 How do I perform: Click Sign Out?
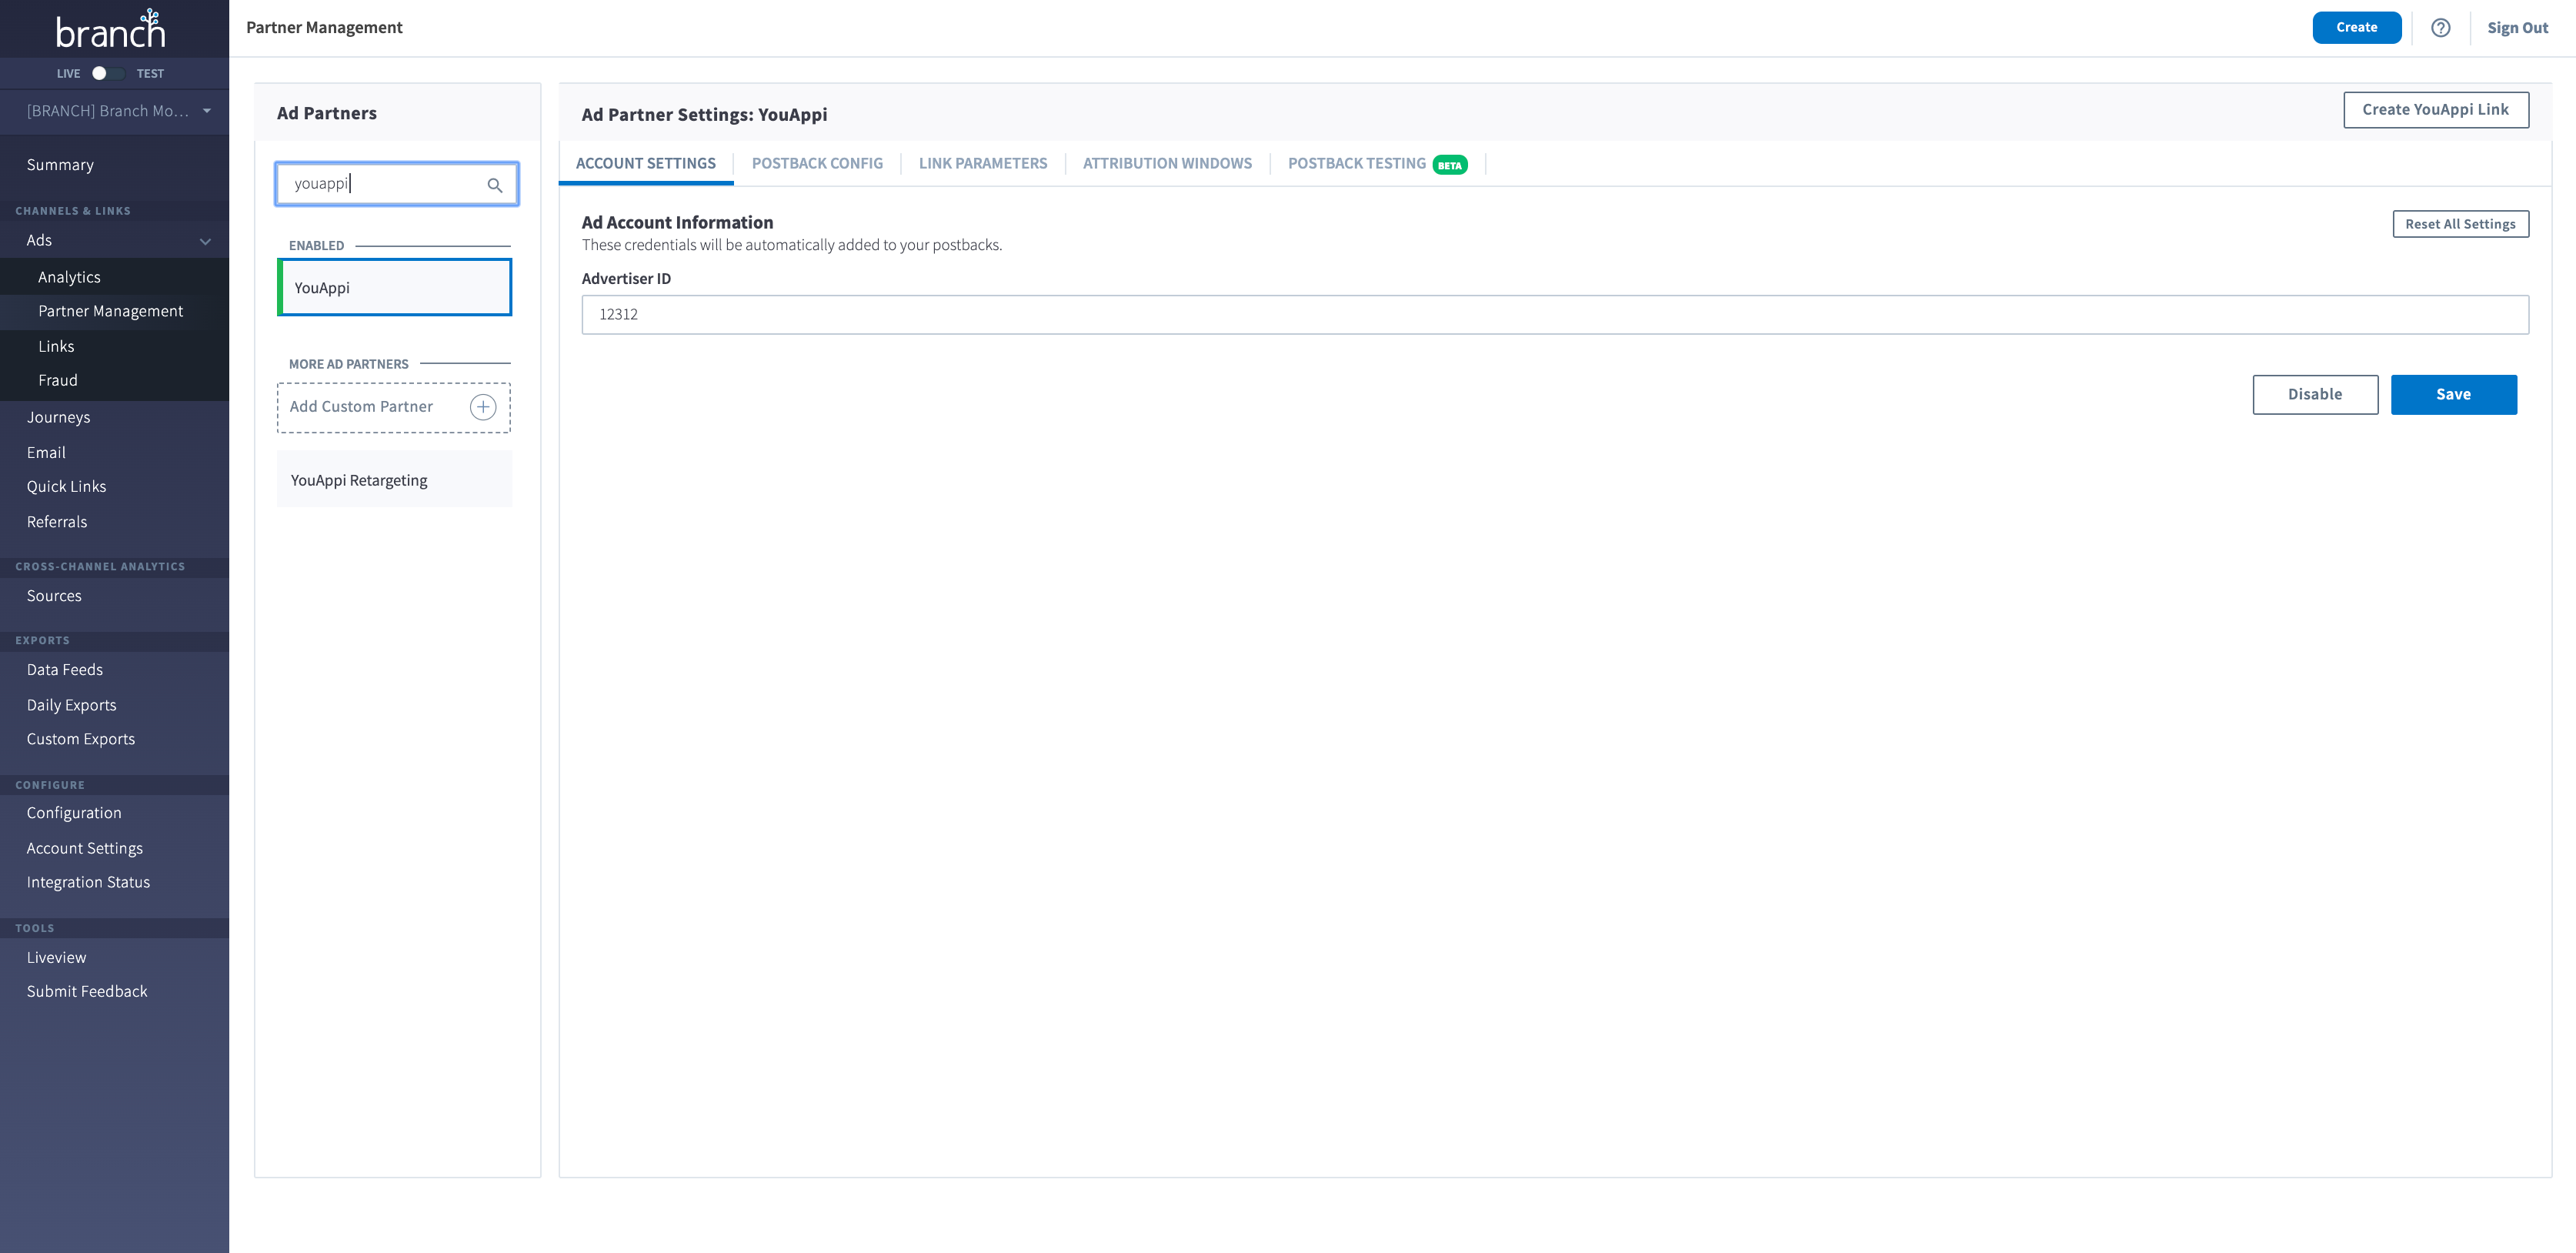tap(2517, 28)
